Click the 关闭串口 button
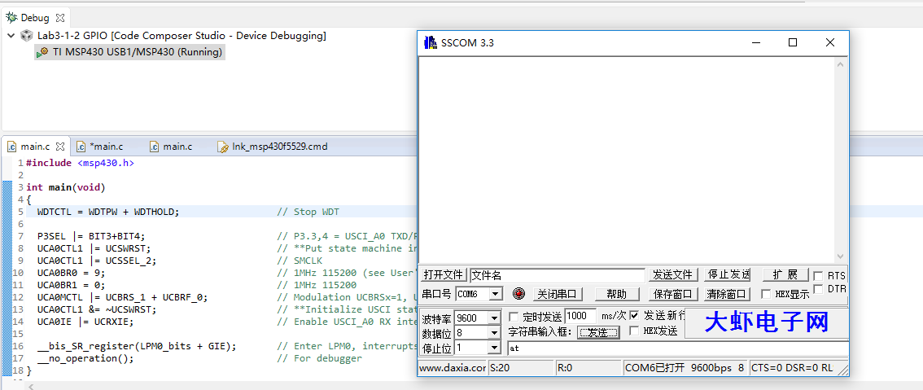 pyautogui.click(x=558, y=294)
